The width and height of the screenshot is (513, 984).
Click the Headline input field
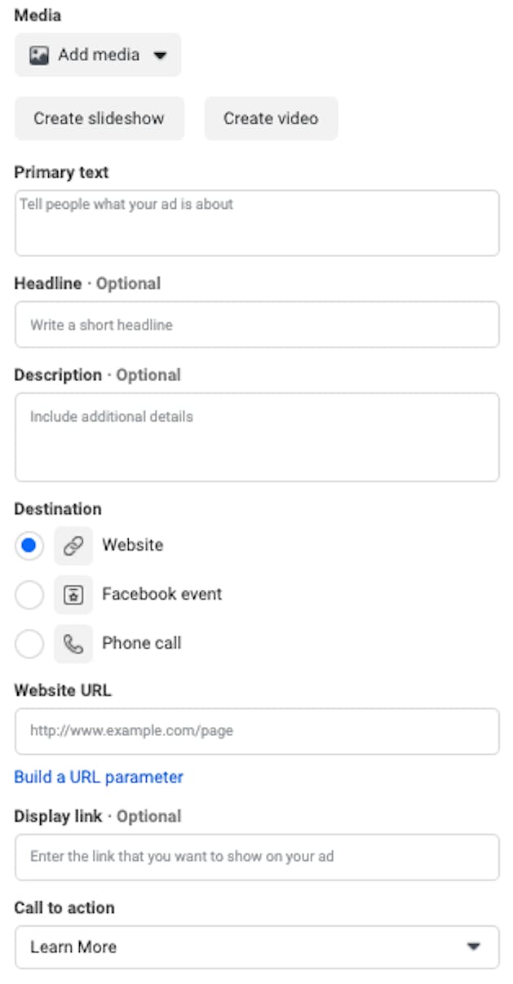point(257,324)
